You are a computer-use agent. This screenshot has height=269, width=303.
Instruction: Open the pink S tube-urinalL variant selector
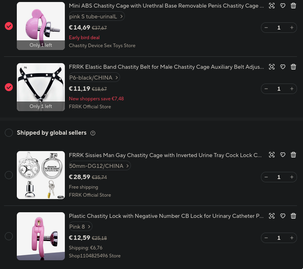pos(96,16)
